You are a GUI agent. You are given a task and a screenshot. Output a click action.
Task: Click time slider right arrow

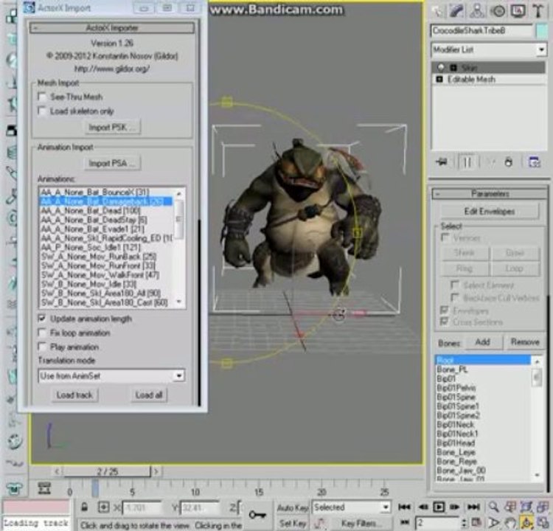coord(156,471)
